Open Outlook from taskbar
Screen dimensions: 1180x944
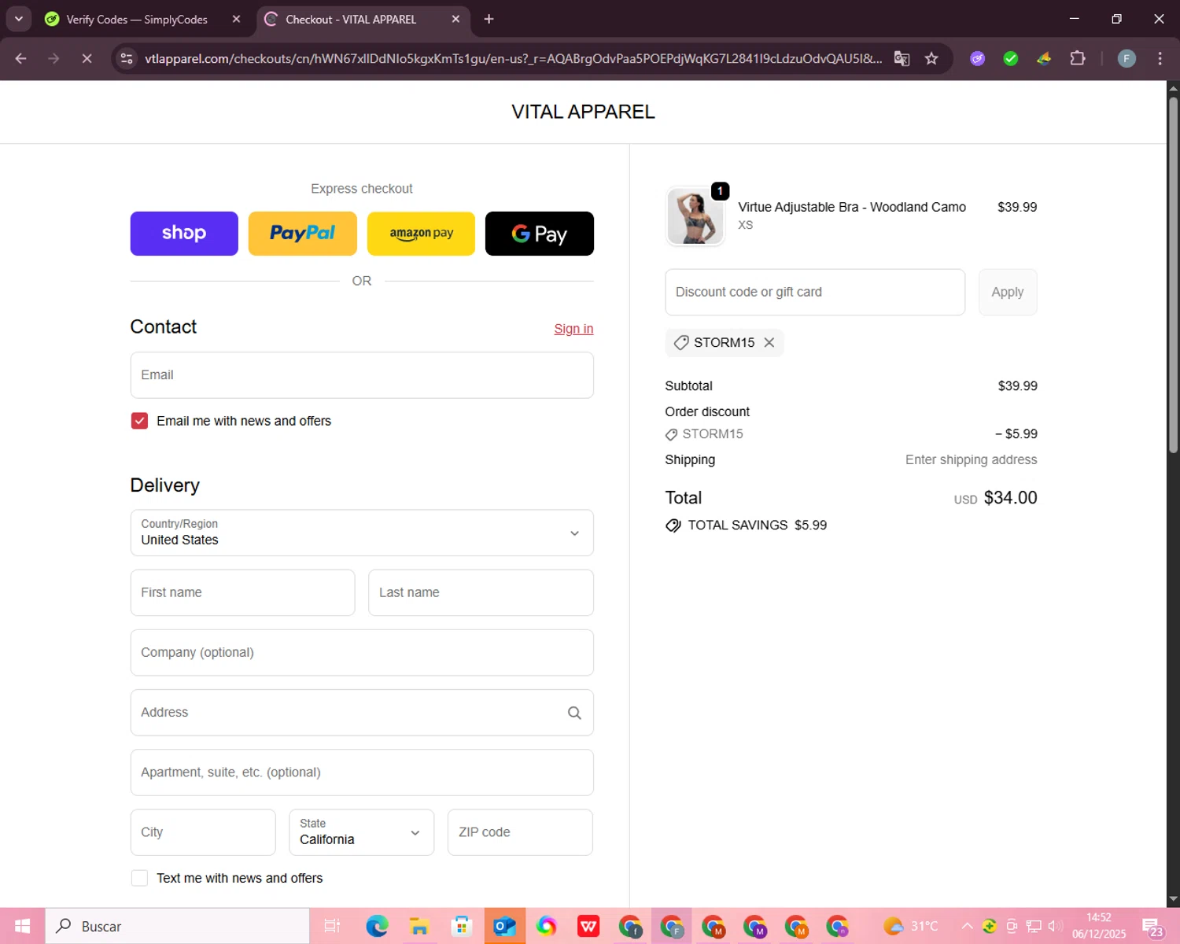(504, 926)
